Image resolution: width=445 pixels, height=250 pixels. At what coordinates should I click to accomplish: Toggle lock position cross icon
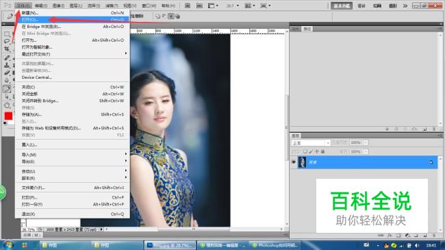click(317, 151)
